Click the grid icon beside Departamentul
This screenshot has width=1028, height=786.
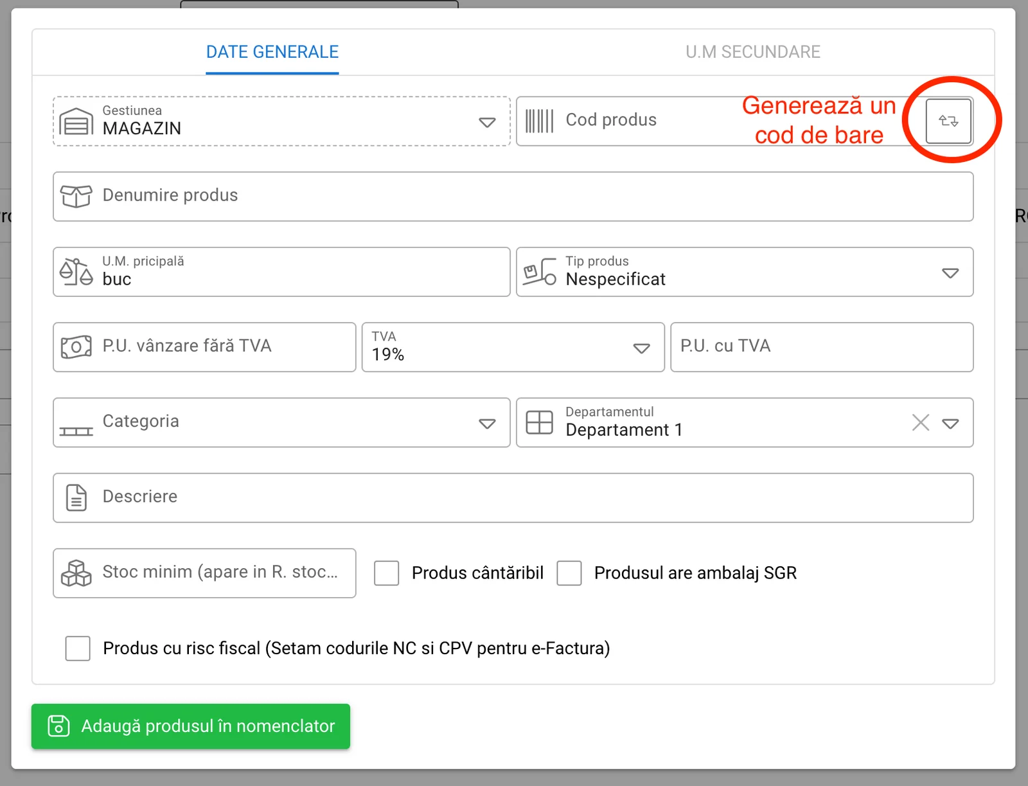click(x=539, y=422)
